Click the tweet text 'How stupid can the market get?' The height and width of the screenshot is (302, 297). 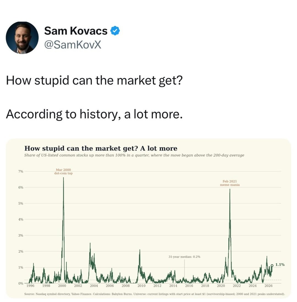[94, 80]
